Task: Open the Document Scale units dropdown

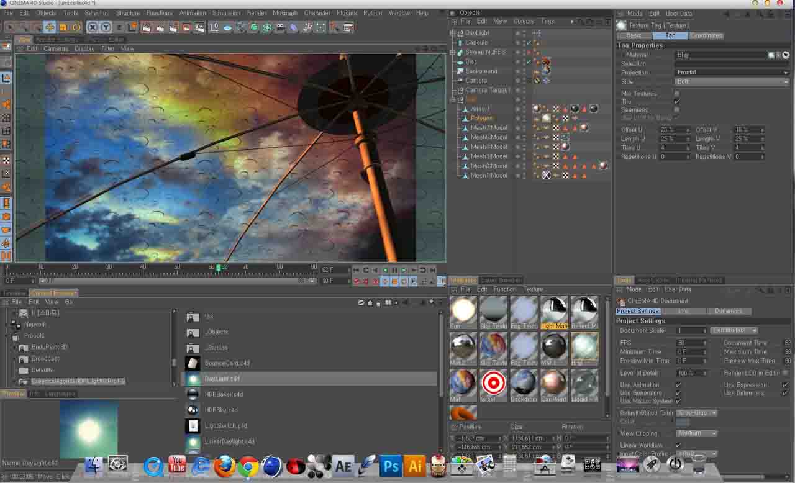Action: tap(734, 330)
